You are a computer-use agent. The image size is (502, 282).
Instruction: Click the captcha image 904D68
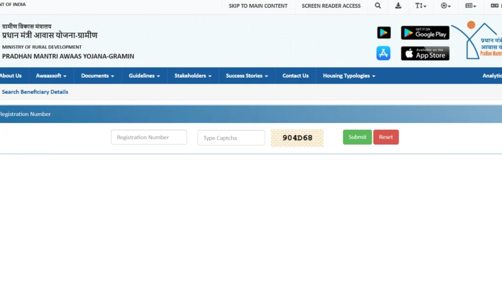point(297,138)
